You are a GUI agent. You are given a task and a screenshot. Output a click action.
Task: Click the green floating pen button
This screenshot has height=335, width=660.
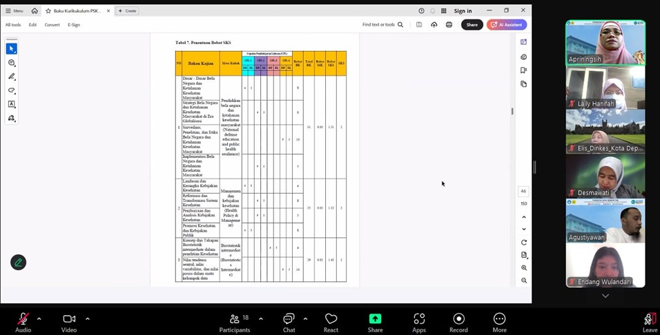click(19, 262)
